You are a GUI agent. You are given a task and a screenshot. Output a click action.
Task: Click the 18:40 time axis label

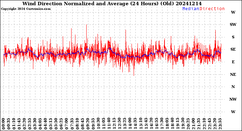(172, 124)
